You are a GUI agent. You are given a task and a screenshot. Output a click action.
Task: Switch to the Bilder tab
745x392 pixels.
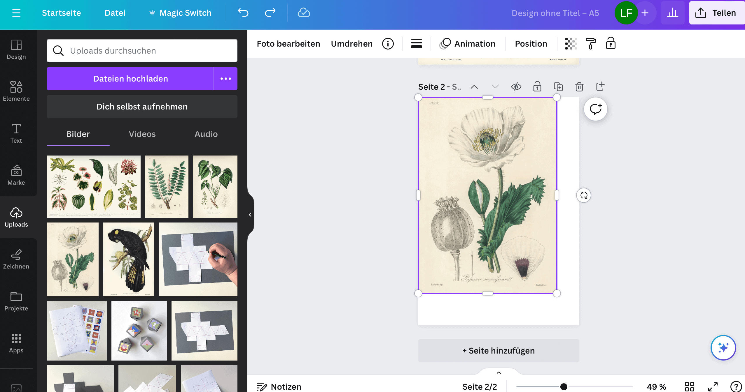point(78,134)
